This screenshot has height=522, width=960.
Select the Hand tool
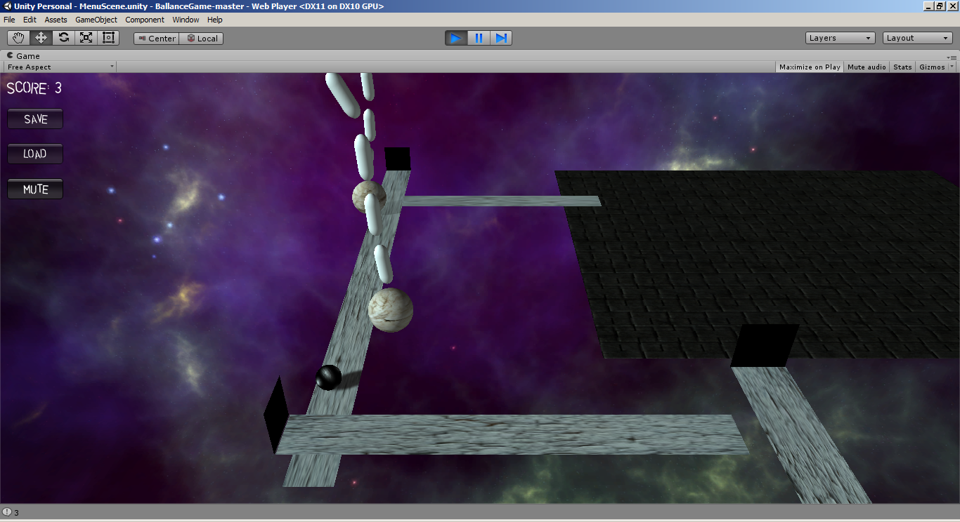pyautogui.click(x=18, y=38)
